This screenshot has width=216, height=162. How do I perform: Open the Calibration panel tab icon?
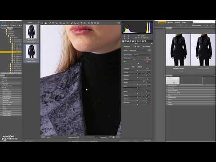(140, 41)
